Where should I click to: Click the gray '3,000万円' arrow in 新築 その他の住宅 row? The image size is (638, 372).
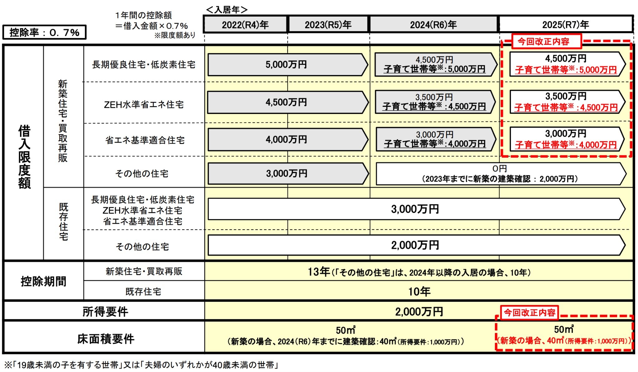point(288,174)
